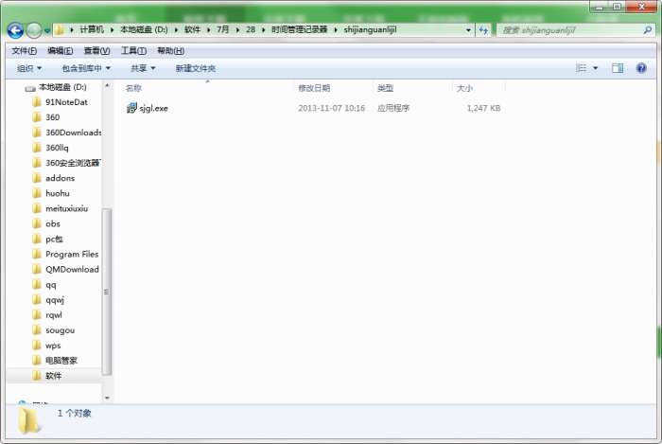Open recent locations dropdown beside Forward

(47, 30)
